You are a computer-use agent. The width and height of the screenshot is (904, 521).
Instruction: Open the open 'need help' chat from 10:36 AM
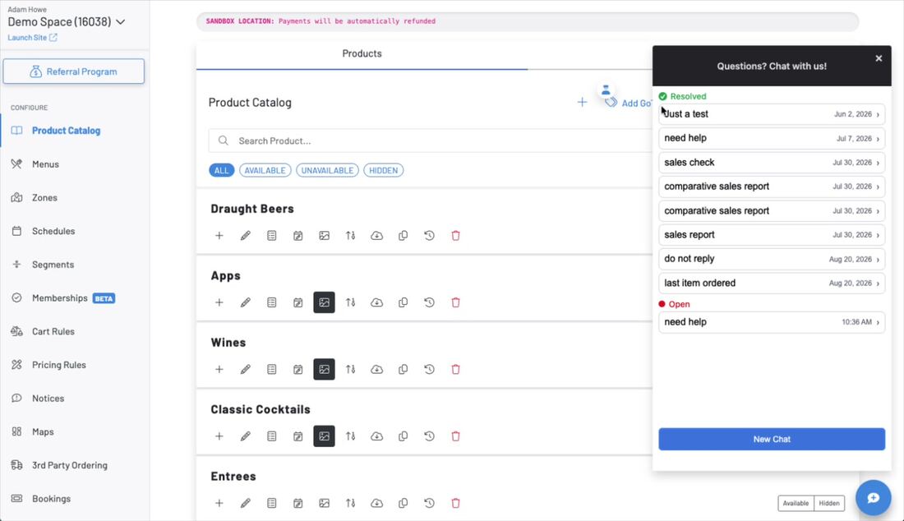(x=772, y=322)
